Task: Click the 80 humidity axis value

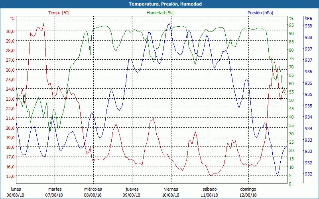Action: pos(291,50)
